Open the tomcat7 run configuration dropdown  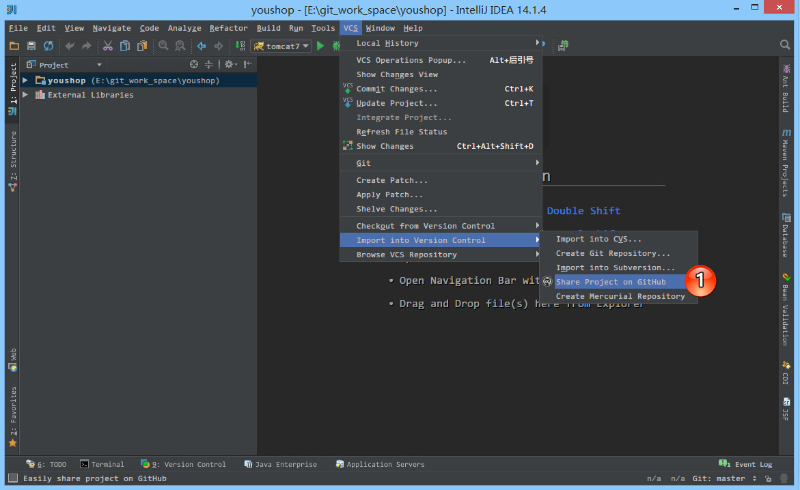tap(281, 46)
